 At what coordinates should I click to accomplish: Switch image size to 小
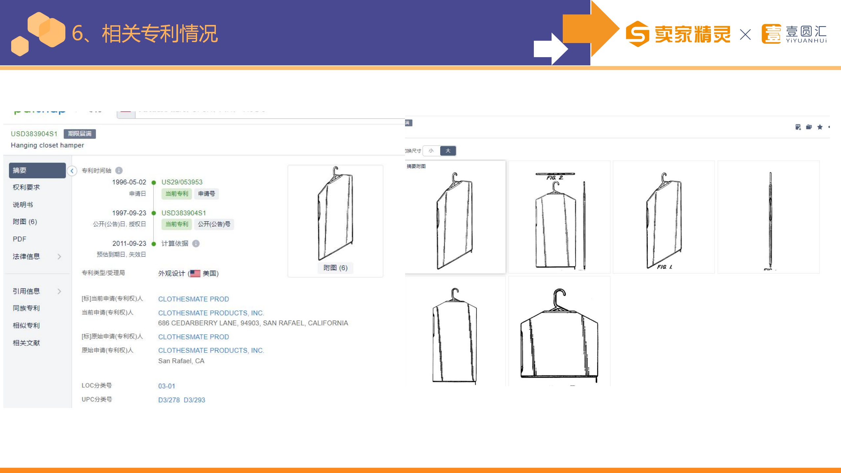(431, 151)
